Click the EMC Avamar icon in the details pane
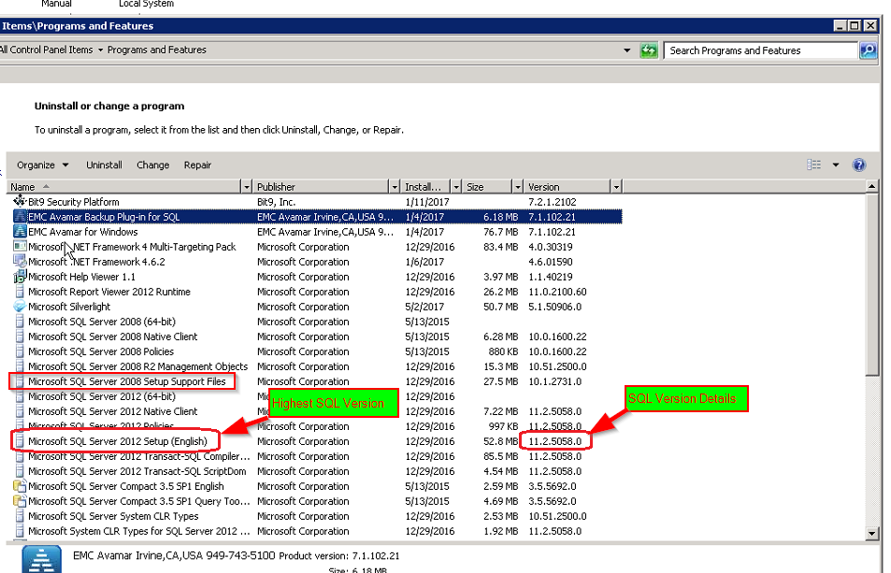Image resolution: width=891 pixels, height=573 pixels. point(41,558)
